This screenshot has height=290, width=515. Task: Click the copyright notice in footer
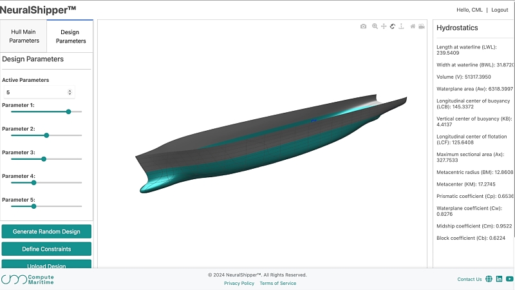tap(257, 275)
